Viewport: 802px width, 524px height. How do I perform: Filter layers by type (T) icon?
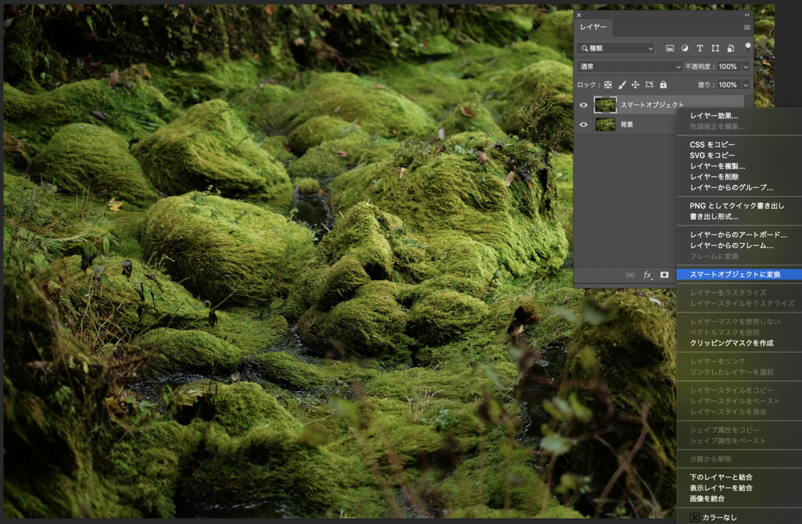tap(700, 48)
